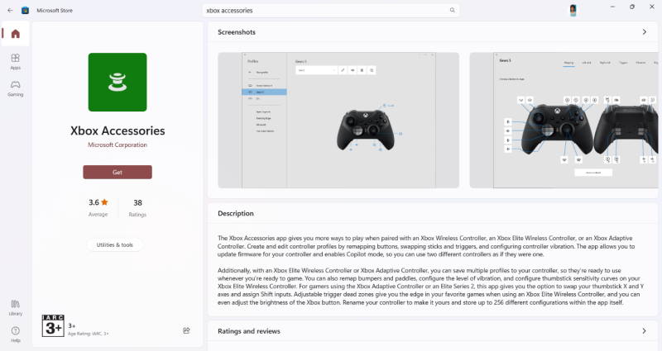Click the IARC 3+ rating badge
Image resolution: width=662 pixels, height=351 pixels.
click(53, 325)
